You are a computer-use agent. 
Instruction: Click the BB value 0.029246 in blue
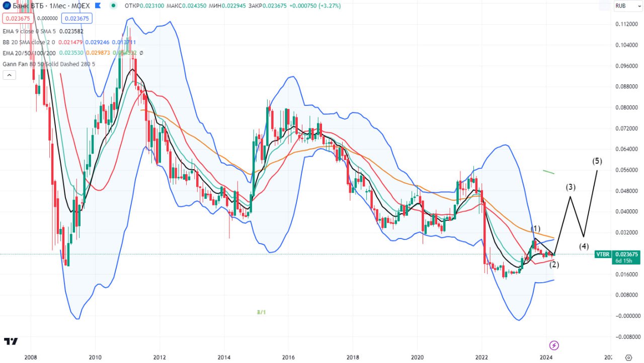[97, 42]
